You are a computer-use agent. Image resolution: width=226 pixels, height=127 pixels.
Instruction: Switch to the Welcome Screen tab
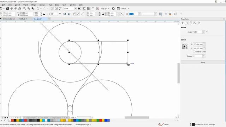pyautogui.click(x=9, y=19)
